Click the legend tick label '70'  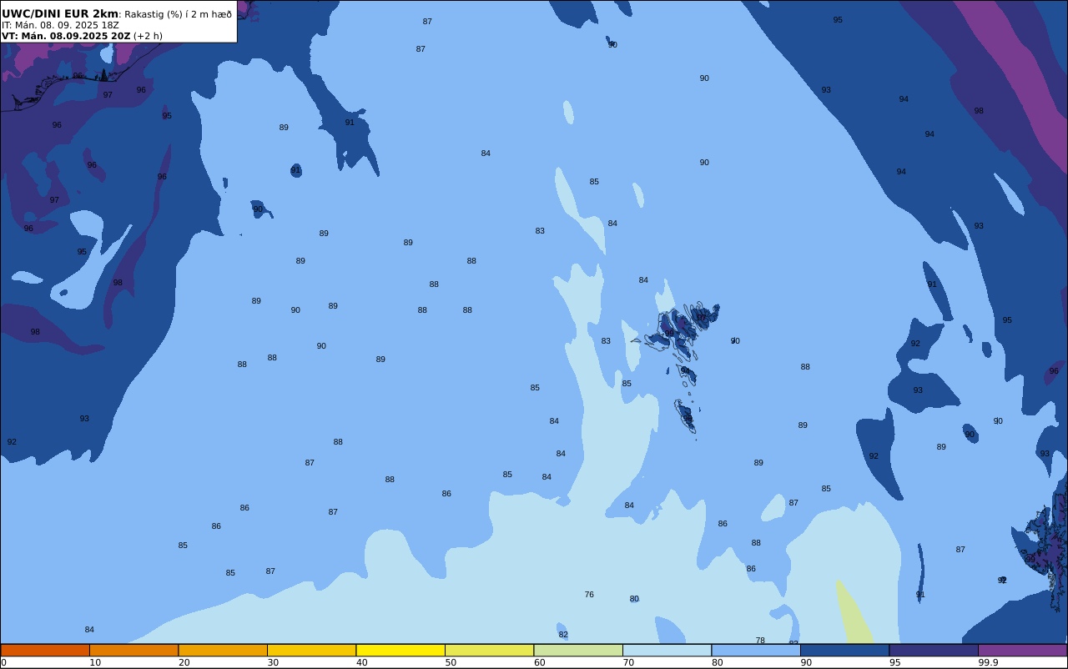point(628,662)
